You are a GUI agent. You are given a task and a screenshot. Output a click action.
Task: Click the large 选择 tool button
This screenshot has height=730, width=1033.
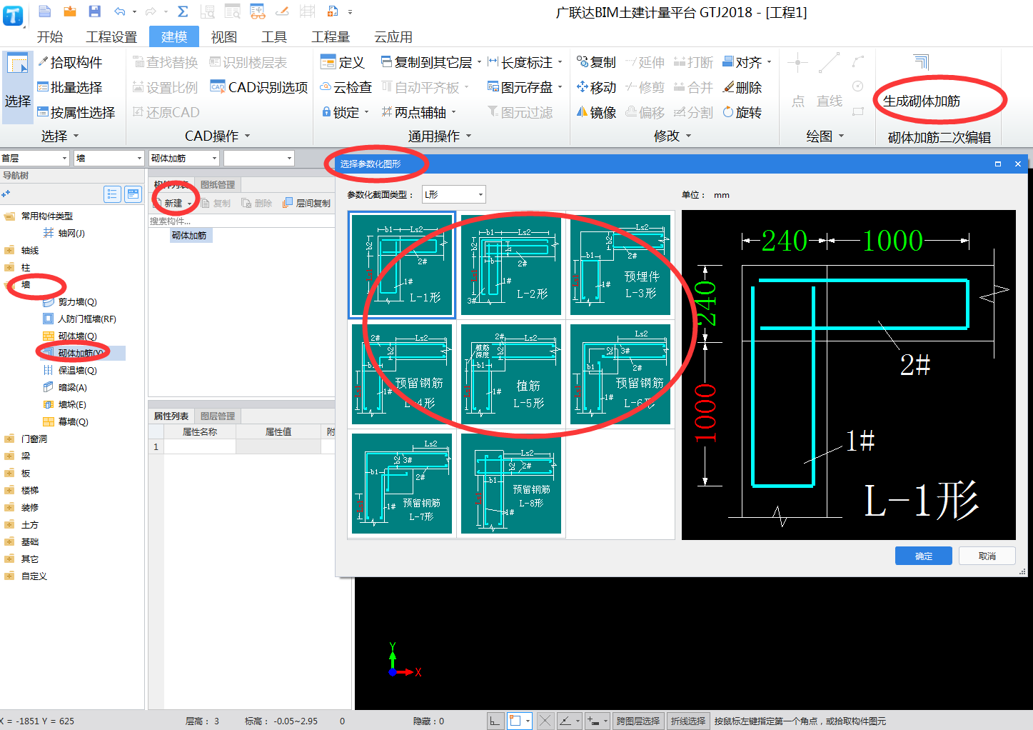pos(17,87)
